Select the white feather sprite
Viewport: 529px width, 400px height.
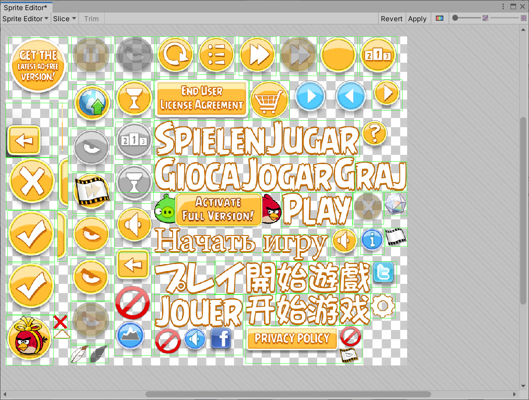79,354
